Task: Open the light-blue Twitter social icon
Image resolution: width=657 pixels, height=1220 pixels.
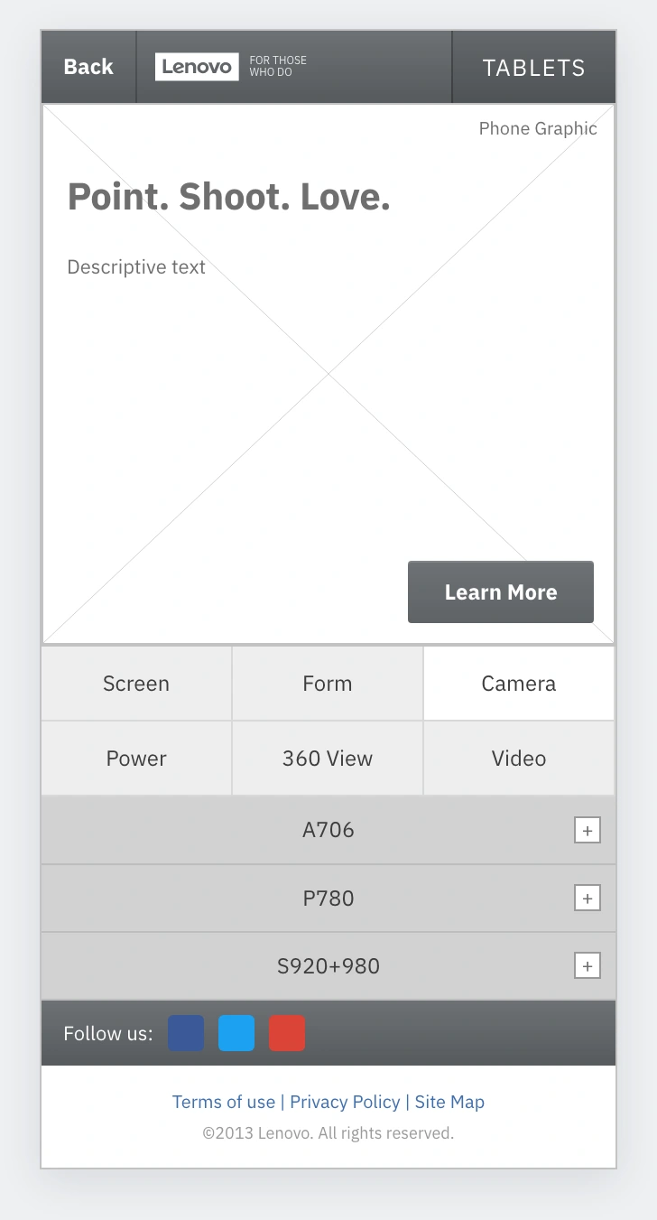Action: [236, 1033]
